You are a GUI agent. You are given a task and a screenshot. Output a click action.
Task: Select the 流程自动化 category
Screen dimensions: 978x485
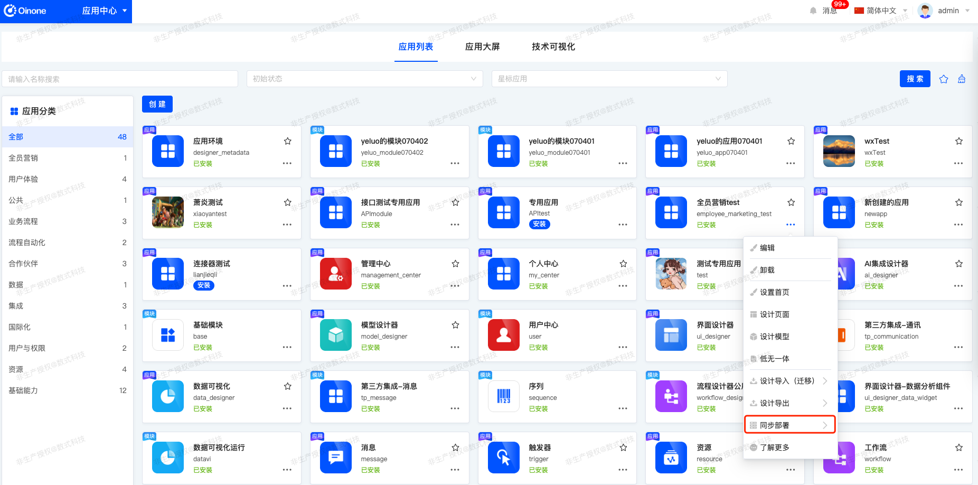[x=68, y=243]
